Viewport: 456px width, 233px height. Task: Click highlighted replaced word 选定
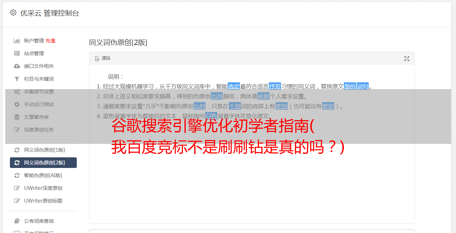pos(234,86)
